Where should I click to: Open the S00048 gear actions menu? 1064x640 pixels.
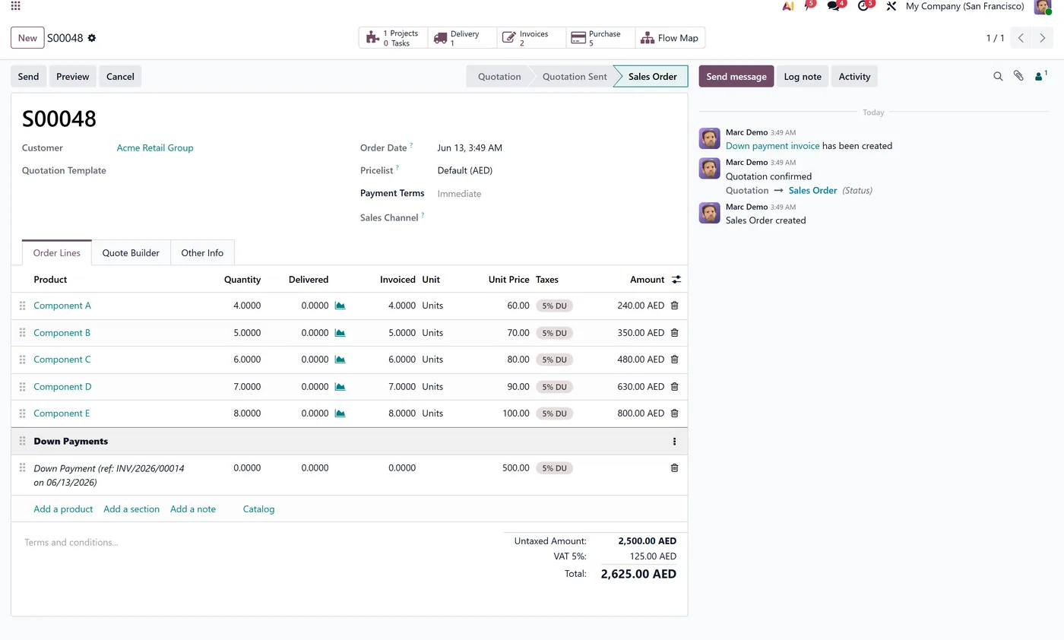click(x=92, y=38)
